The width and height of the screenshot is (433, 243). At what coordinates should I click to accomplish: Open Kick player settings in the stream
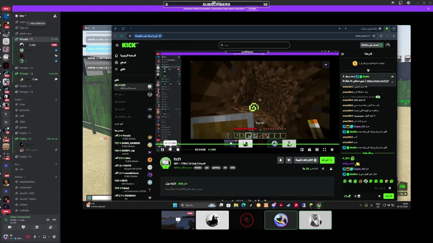point(332,150)
